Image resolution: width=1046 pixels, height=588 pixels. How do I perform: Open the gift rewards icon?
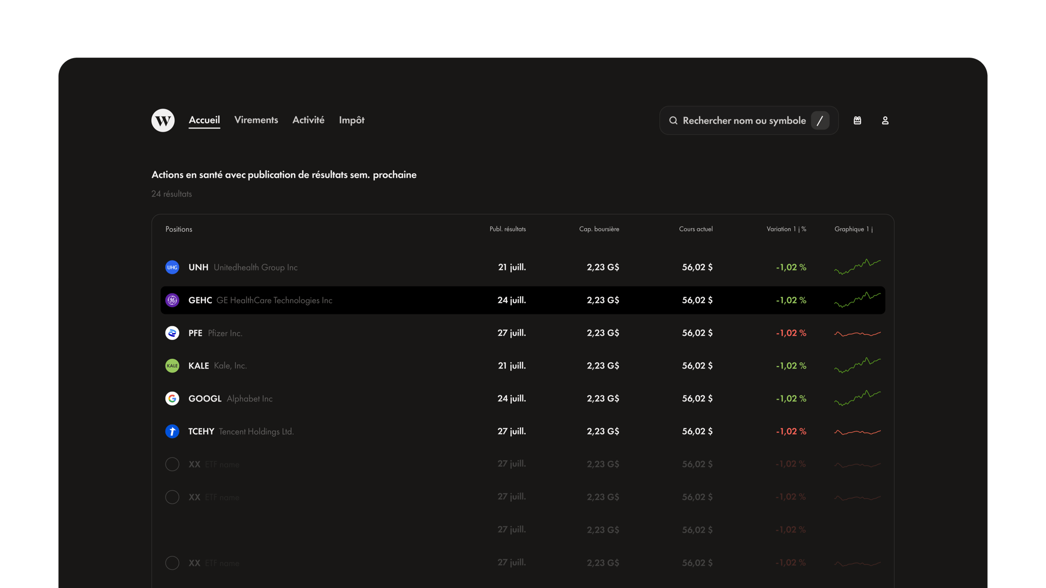click(858, 120)
